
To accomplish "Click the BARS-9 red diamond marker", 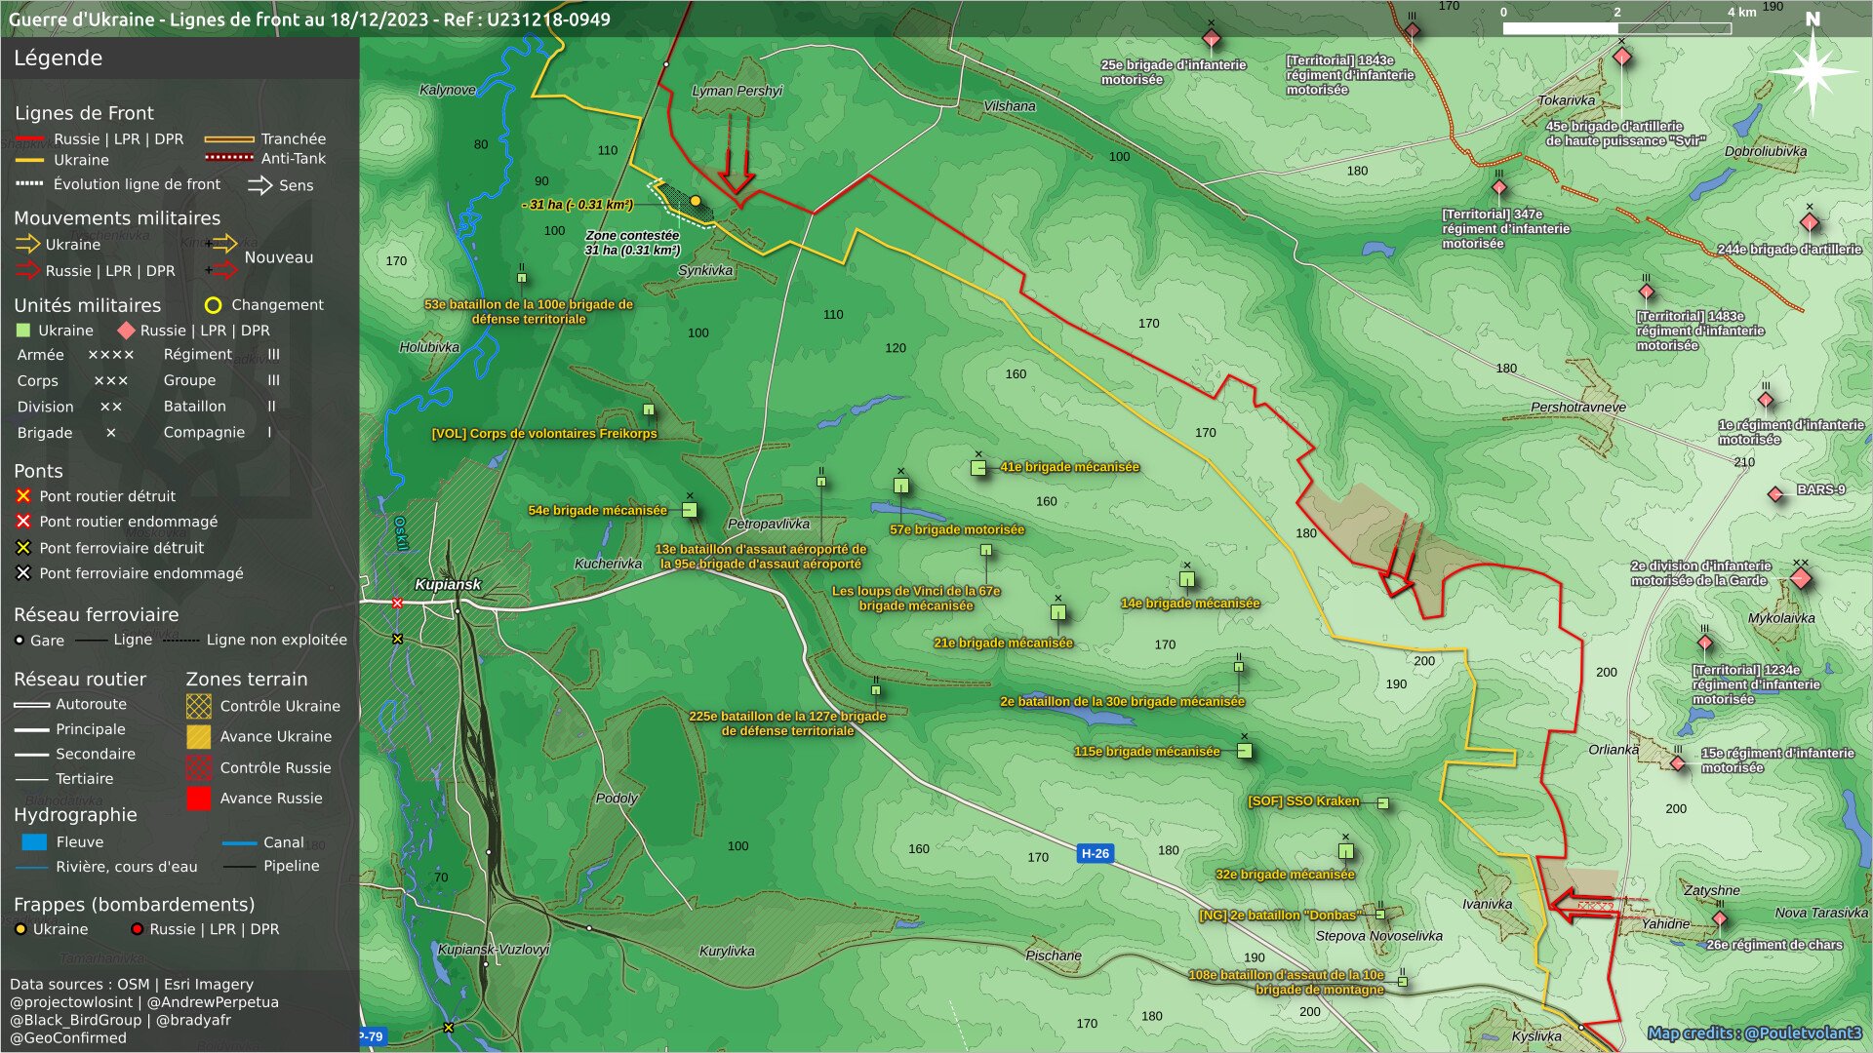I will pos(1775,494).
